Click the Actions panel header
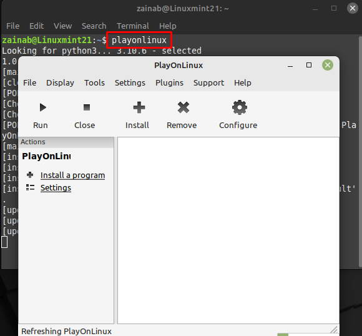Viewport: 362px width, 336px height. pyautogui.click(x=66, y=142)
